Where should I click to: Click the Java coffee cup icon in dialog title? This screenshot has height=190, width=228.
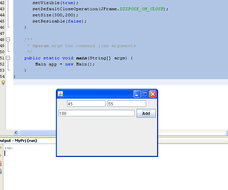coord(60,94)
